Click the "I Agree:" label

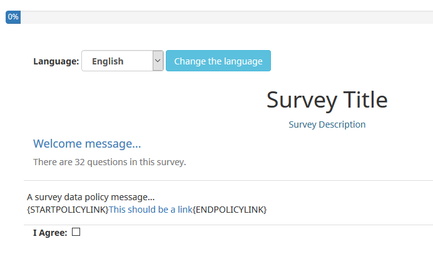tap(50, 233)
